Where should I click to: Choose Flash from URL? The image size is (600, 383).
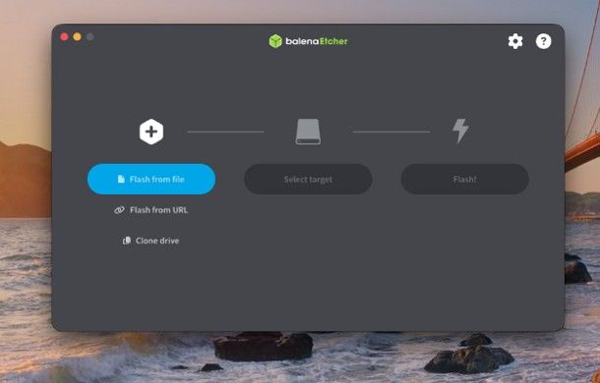click(x=151, y=210)
